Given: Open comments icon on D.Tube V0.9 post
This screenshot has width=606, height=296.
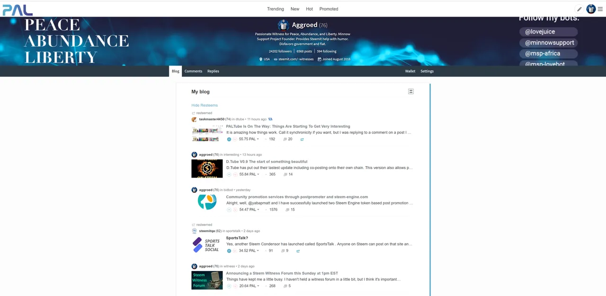Looking at the screenshot, I should [285, 174].
